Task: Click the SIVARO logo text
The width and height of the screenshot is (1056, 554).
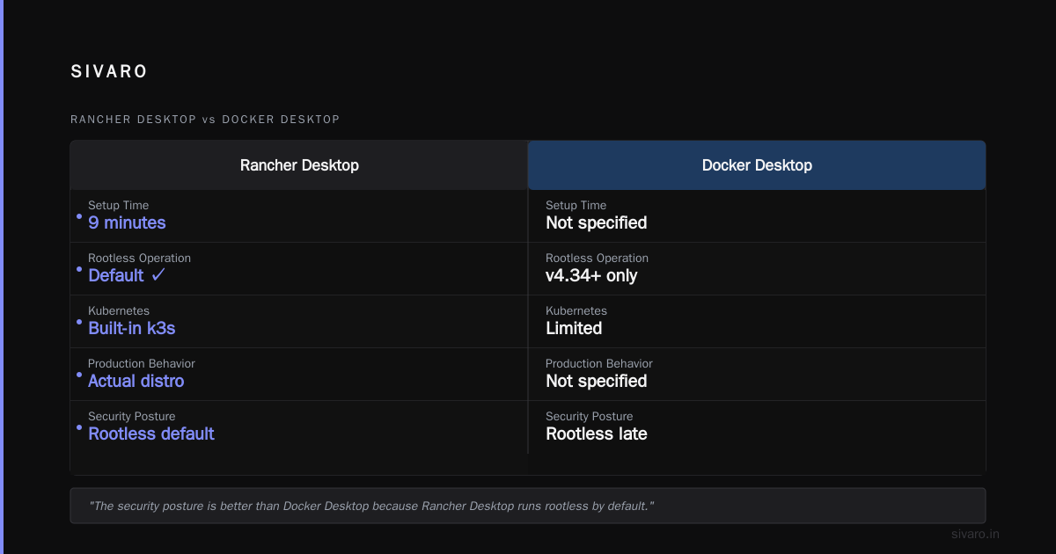Action: (x=109, y=72)
